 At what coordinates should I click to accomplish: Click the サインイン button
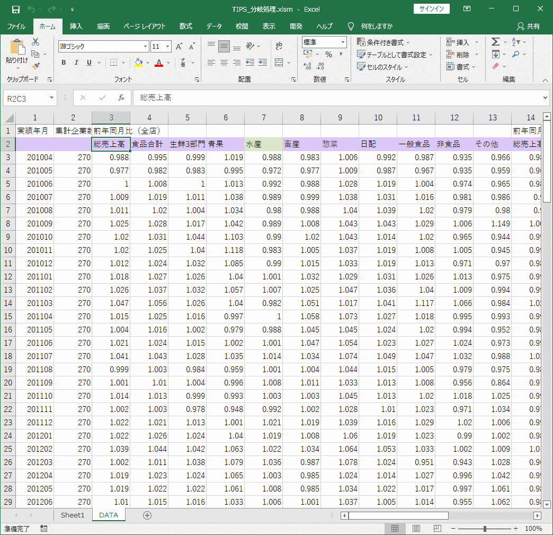tap(431, 9)
